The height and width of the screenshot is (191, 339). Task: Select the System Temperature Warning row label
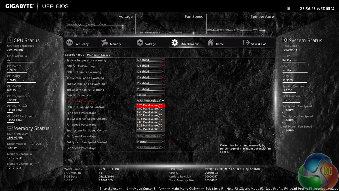[86, 60]
